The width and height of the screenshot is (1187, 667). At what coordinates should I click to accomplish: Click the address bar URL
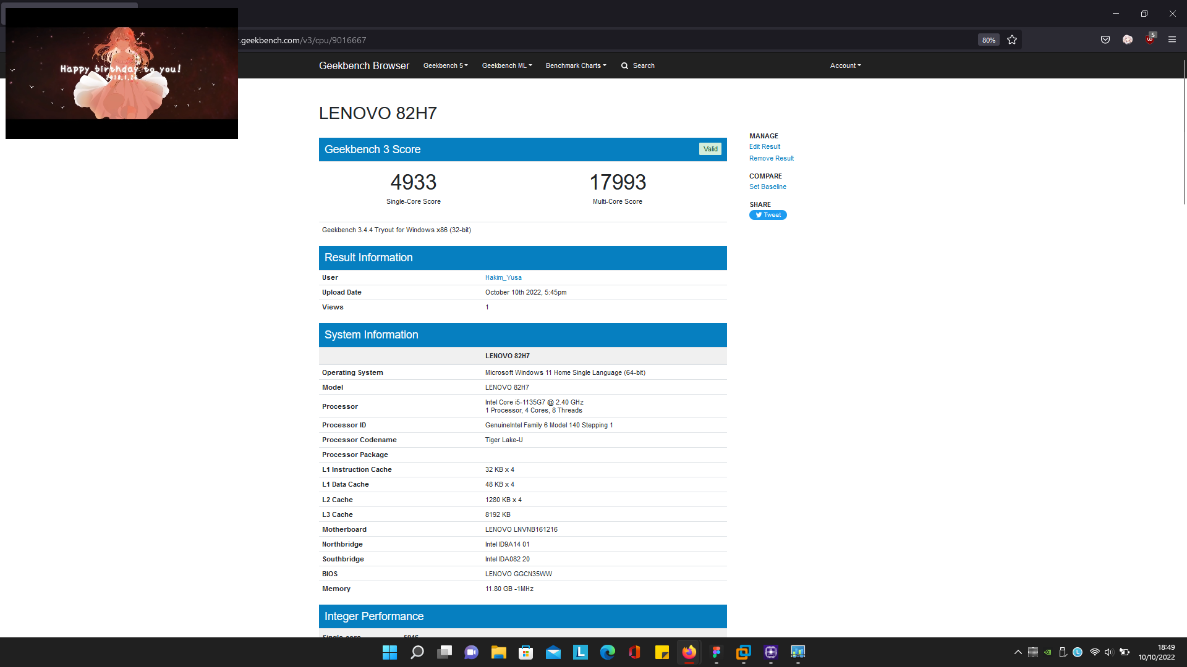tap(304, 40)
